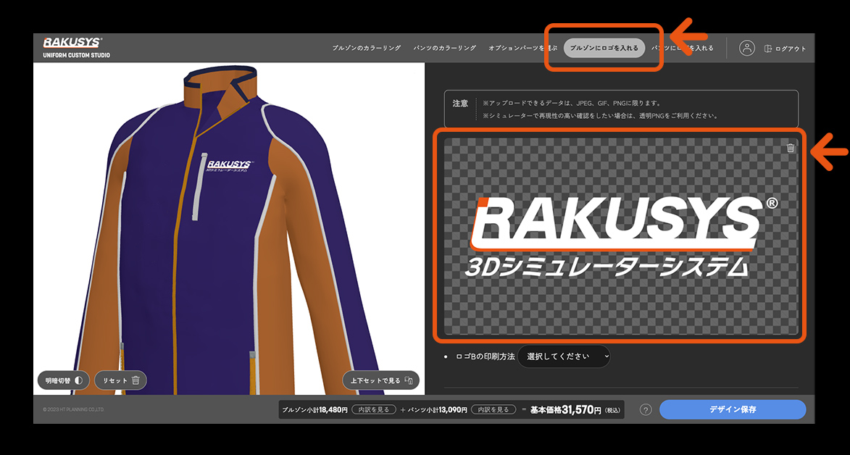This screenshot has width=850, height=455.
Task: Click the ログアウト logout button
Action: point(785,49)
